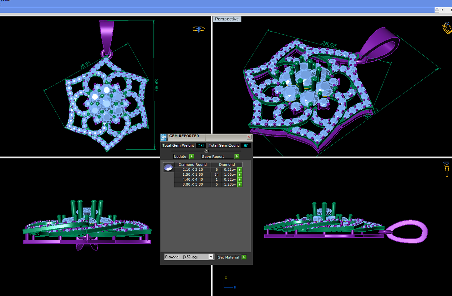Click the 28.95 dimension in top-left viewport

(85, 65)
